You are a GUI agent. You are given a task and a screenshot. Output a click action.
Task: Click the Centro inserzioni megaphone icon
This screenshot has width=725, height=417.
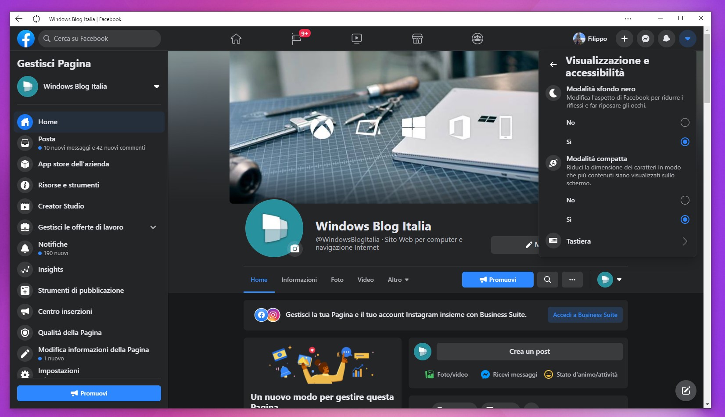click(x=25, y=312)
